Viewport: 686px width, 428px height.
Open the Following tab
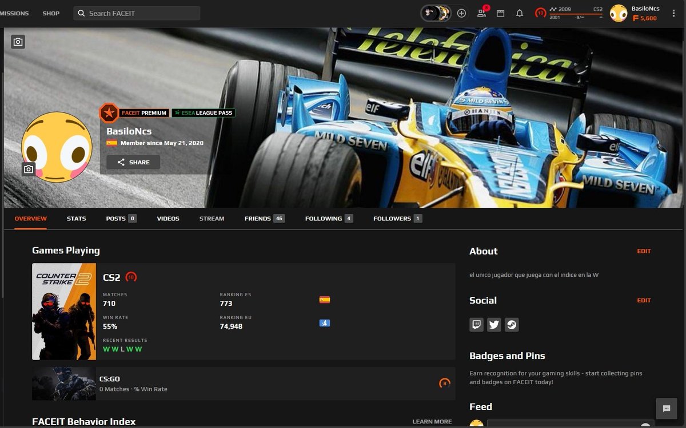[x=329, y=219]
